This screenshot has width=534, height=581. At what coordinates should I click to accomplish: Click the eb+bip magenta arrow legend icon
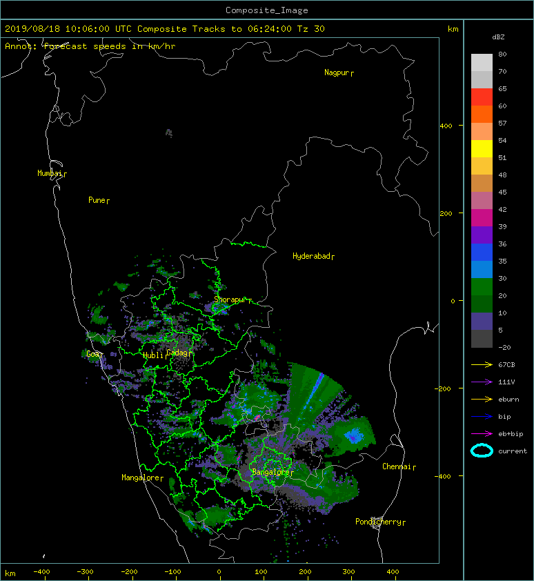[482, 434]
